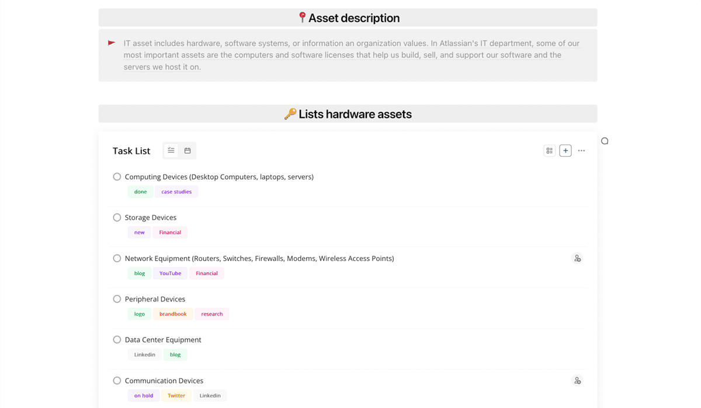Screen dimensions: 701x408
Task: Click the 'brandbook' tag
Action: [x=173, y=314]
